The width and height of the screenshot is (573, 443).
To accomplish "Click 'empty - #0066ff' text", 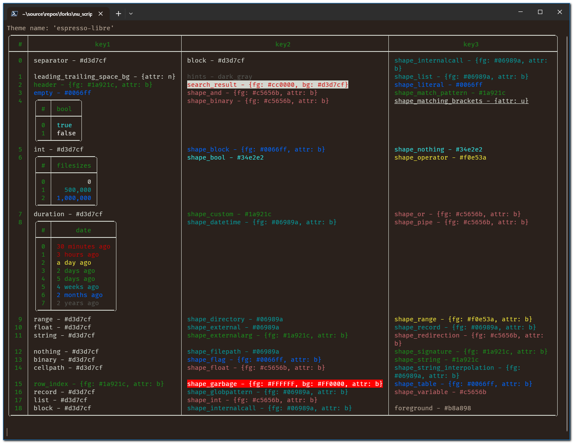I will pos(62,93).
